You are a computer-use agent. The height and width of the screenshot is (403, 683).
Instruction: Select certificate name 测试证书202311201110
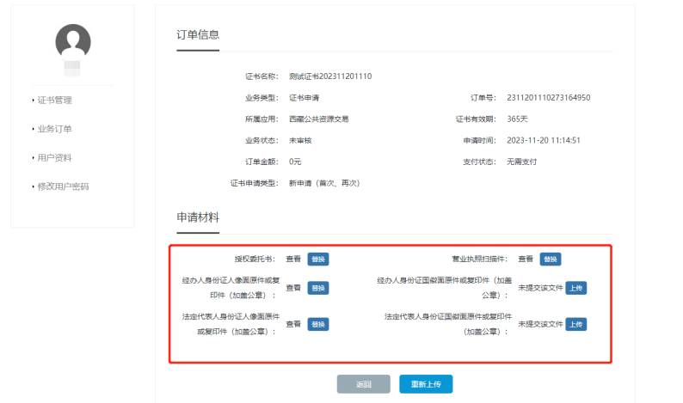coord(330,76)
